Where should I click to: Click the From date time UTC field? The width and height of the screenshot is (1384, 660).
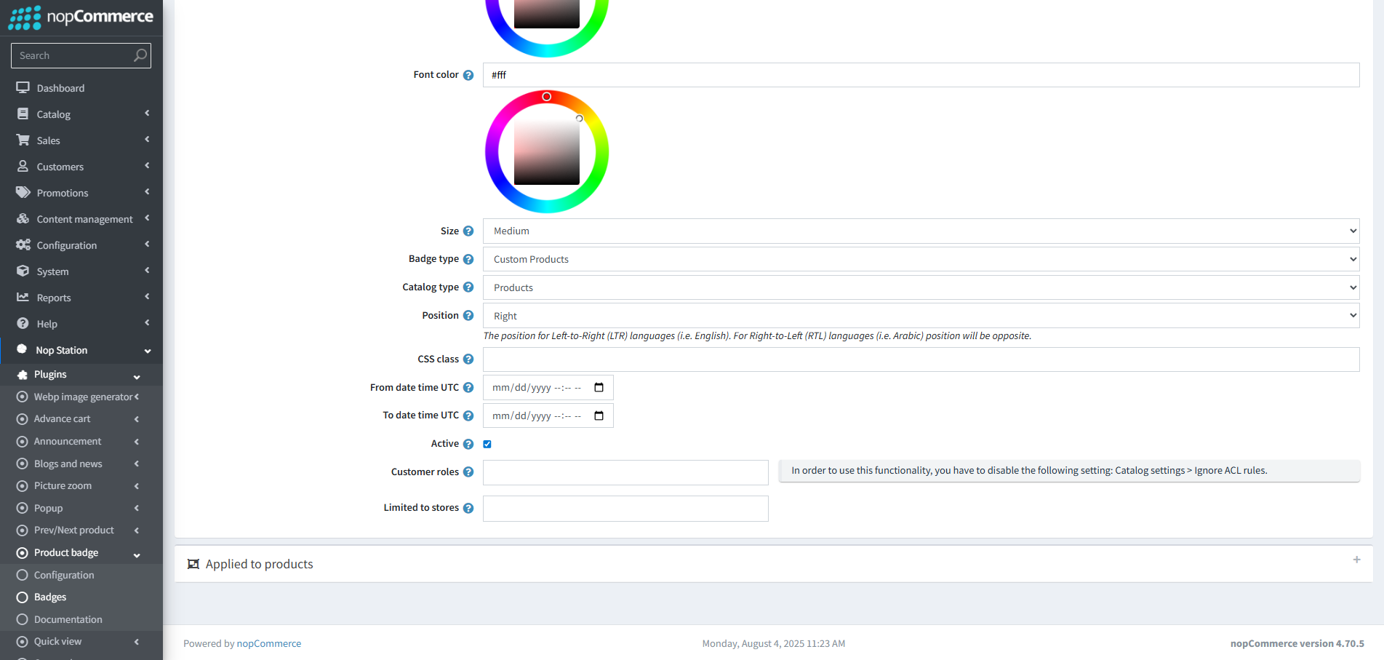[548, 387]
